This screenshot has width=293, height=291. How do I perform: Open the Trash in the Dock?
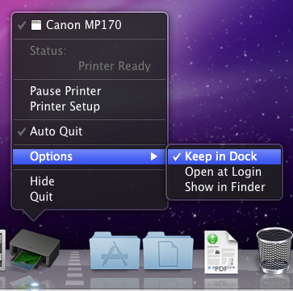[x=274, y=251]
